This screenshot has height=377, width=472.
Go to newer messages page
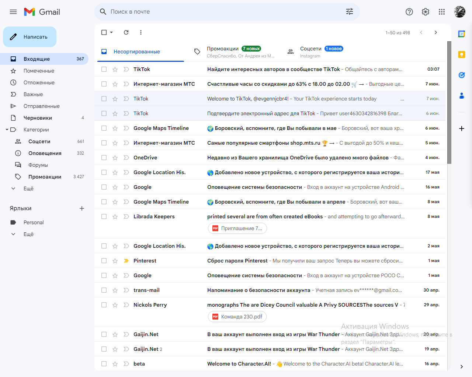pos(421,32)
